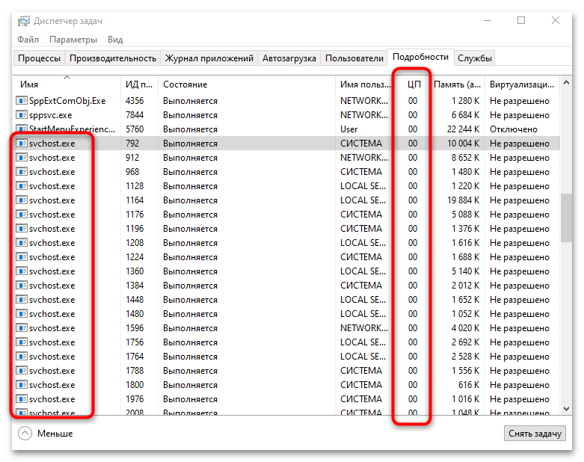Click icon of svchost.exe with PID 1764

pyautogui.click(x=22, y=357)
